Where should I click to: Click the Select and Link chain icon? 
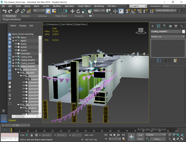pos(18,11)
